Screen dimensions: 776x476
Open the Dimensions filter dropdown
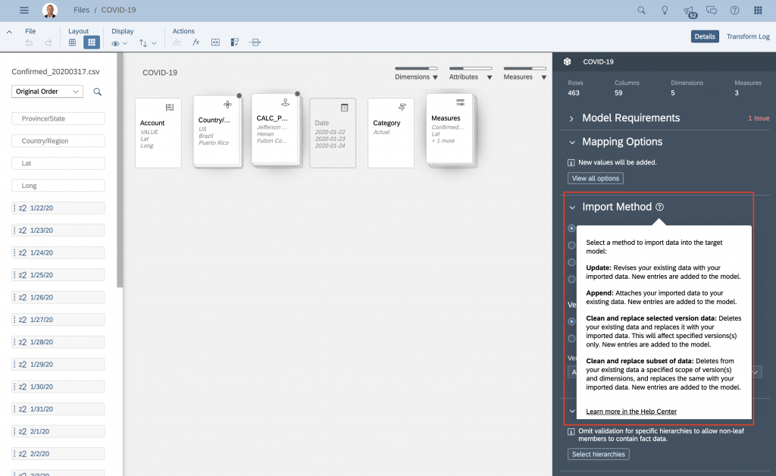click(416, 77)
